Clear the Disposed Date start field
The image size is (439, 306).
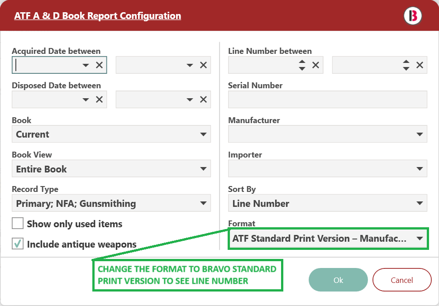click(100, 100)
